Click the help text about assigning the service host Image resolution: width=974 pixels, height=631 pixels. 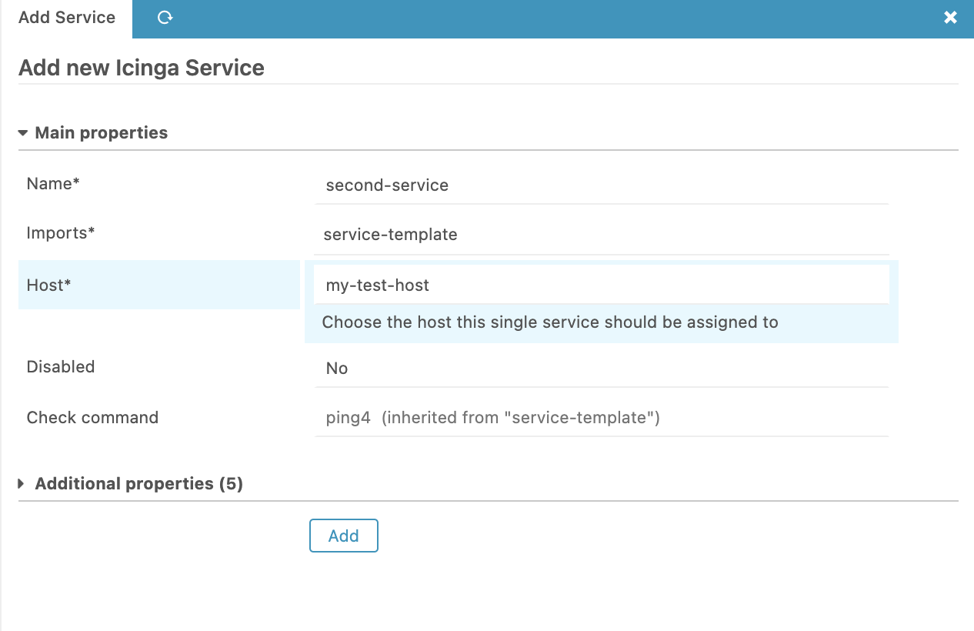(x=549, y=322)
